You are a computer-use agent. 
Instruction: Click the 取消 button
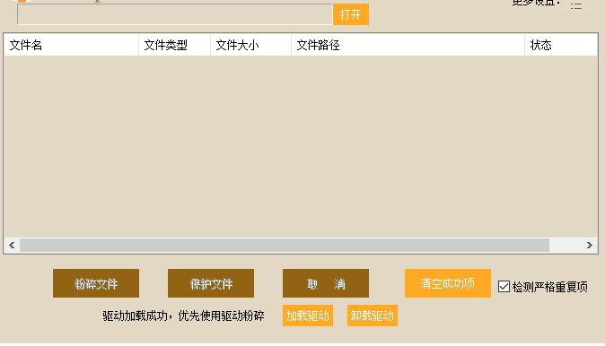326,283
